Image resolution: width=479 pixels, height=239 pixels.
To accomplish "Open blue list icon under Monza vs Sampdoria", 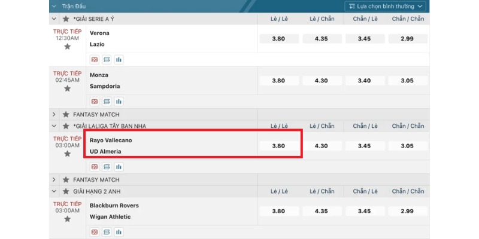I will [x=107, y=101].
